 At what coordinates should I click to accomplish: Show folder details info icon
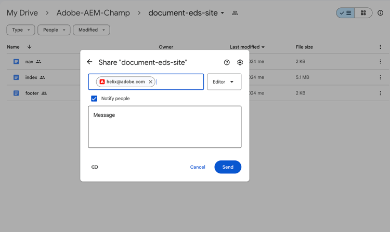[x=380, y=13]
